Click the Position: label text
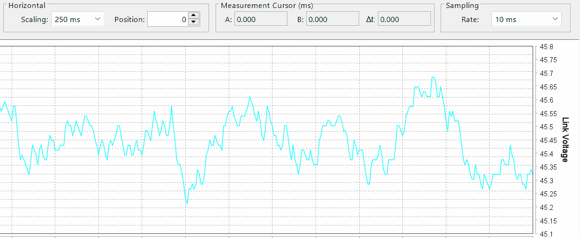This screenshot has width=580, height=239. pos(129,19)
